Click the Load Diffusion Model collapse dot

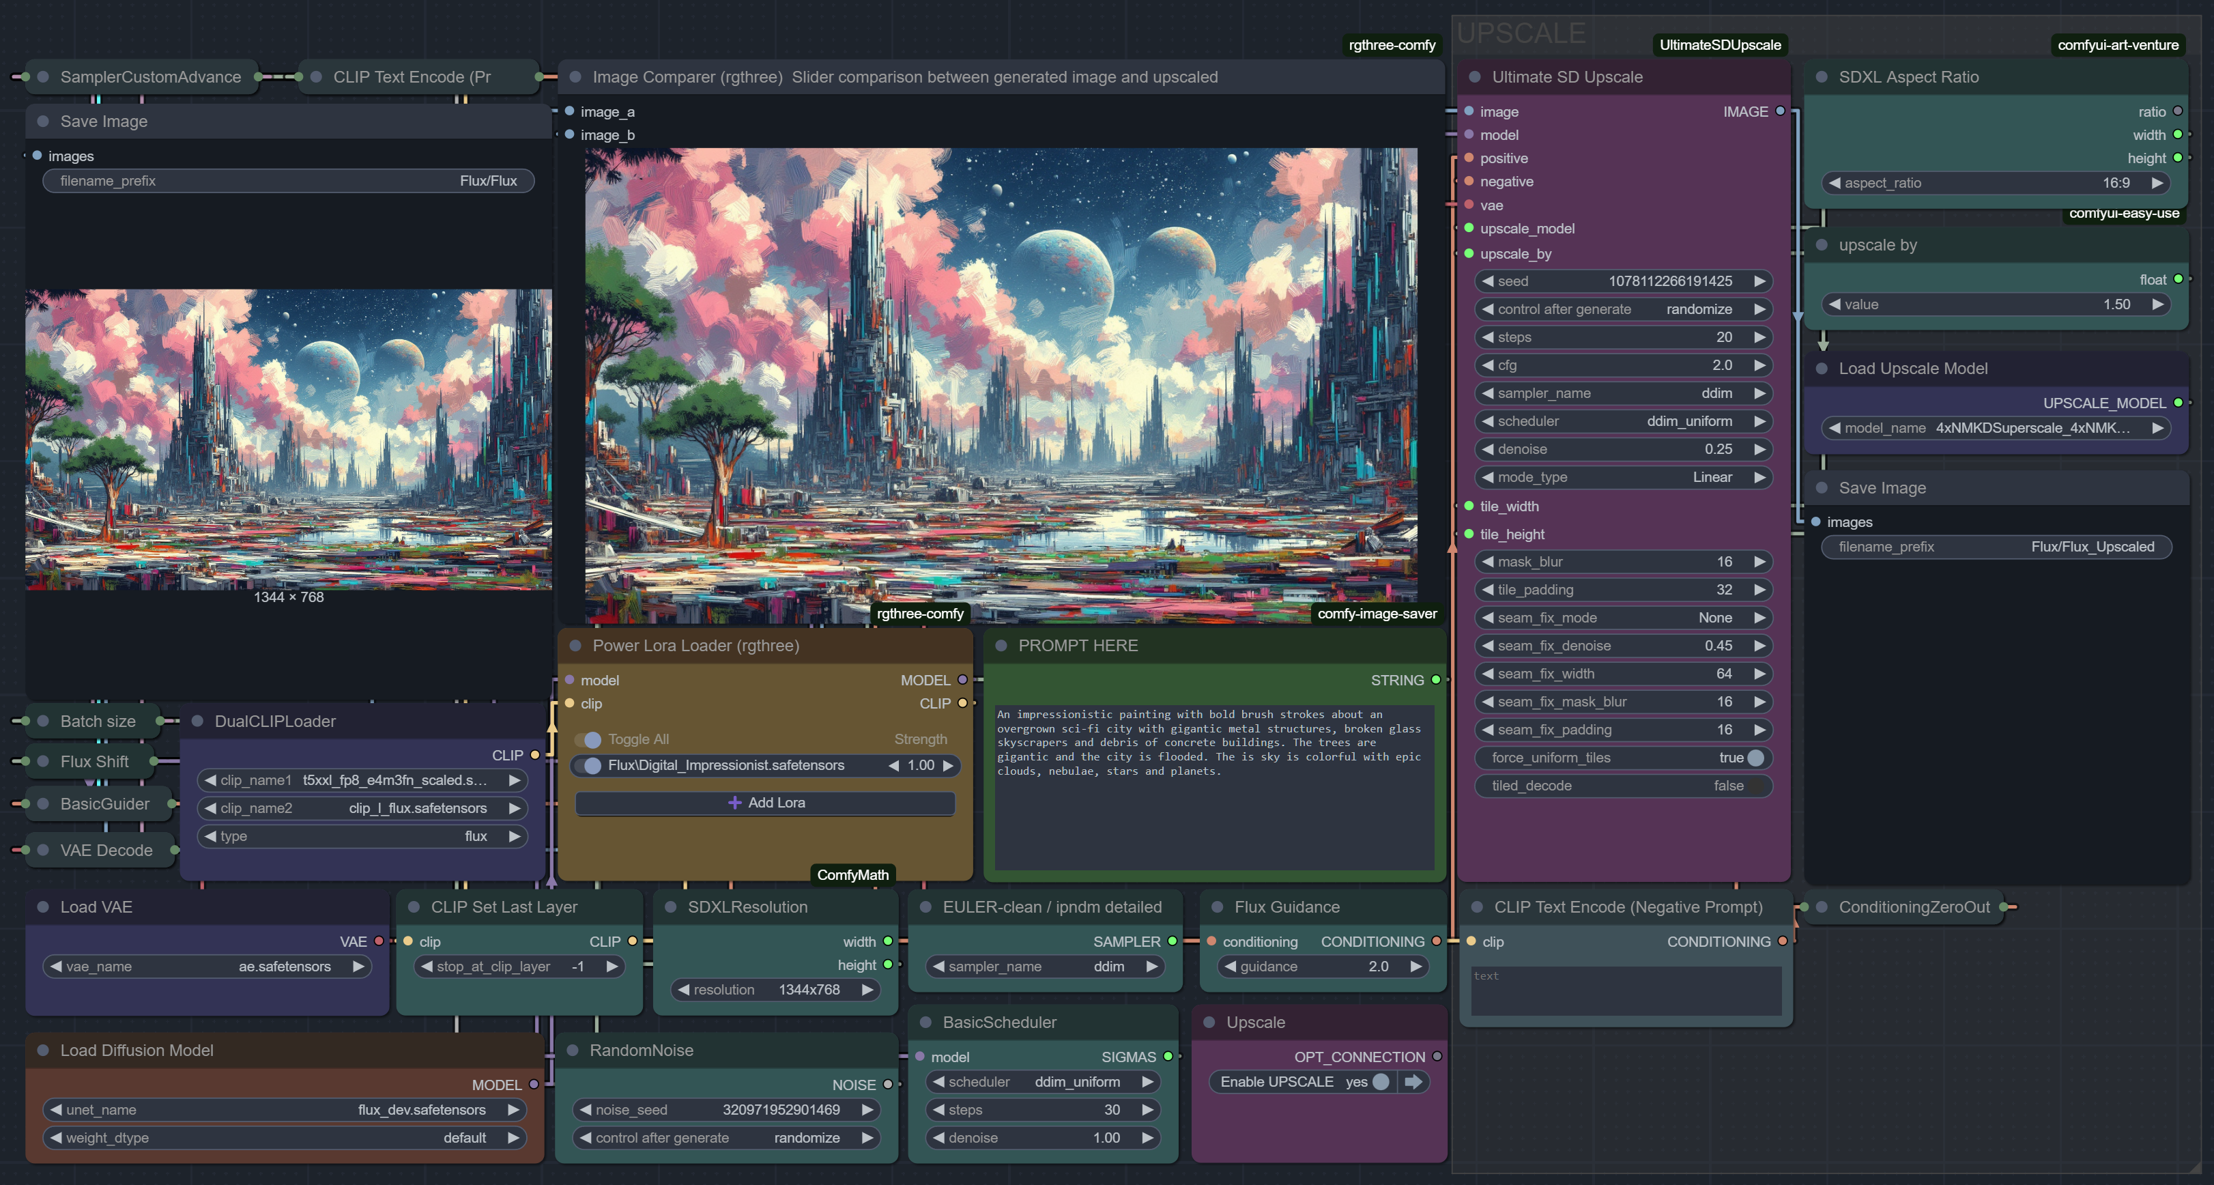[x=43, y=1050]
